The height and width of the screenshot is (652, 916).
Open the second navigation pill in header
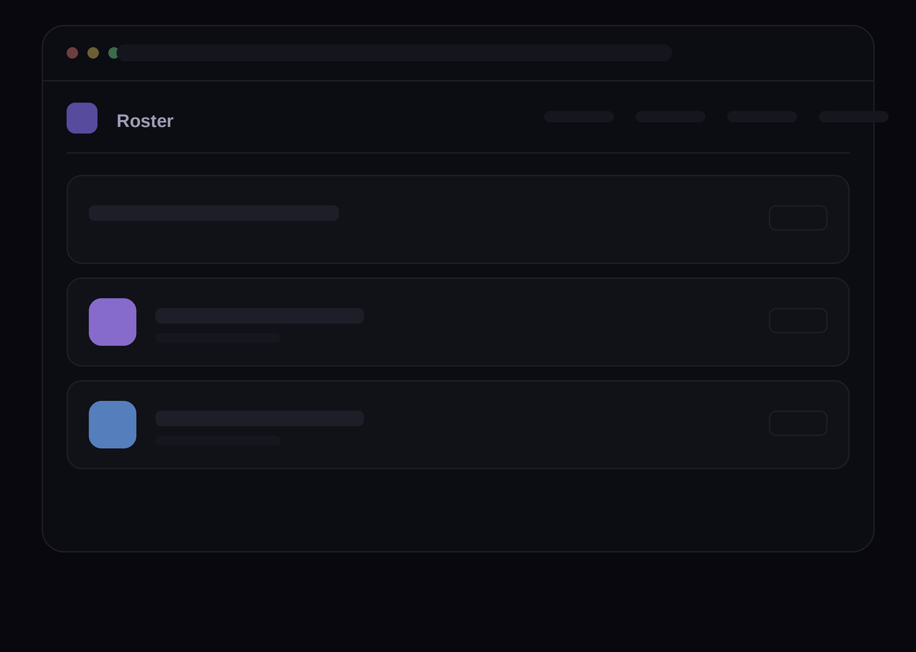(670, 117)
